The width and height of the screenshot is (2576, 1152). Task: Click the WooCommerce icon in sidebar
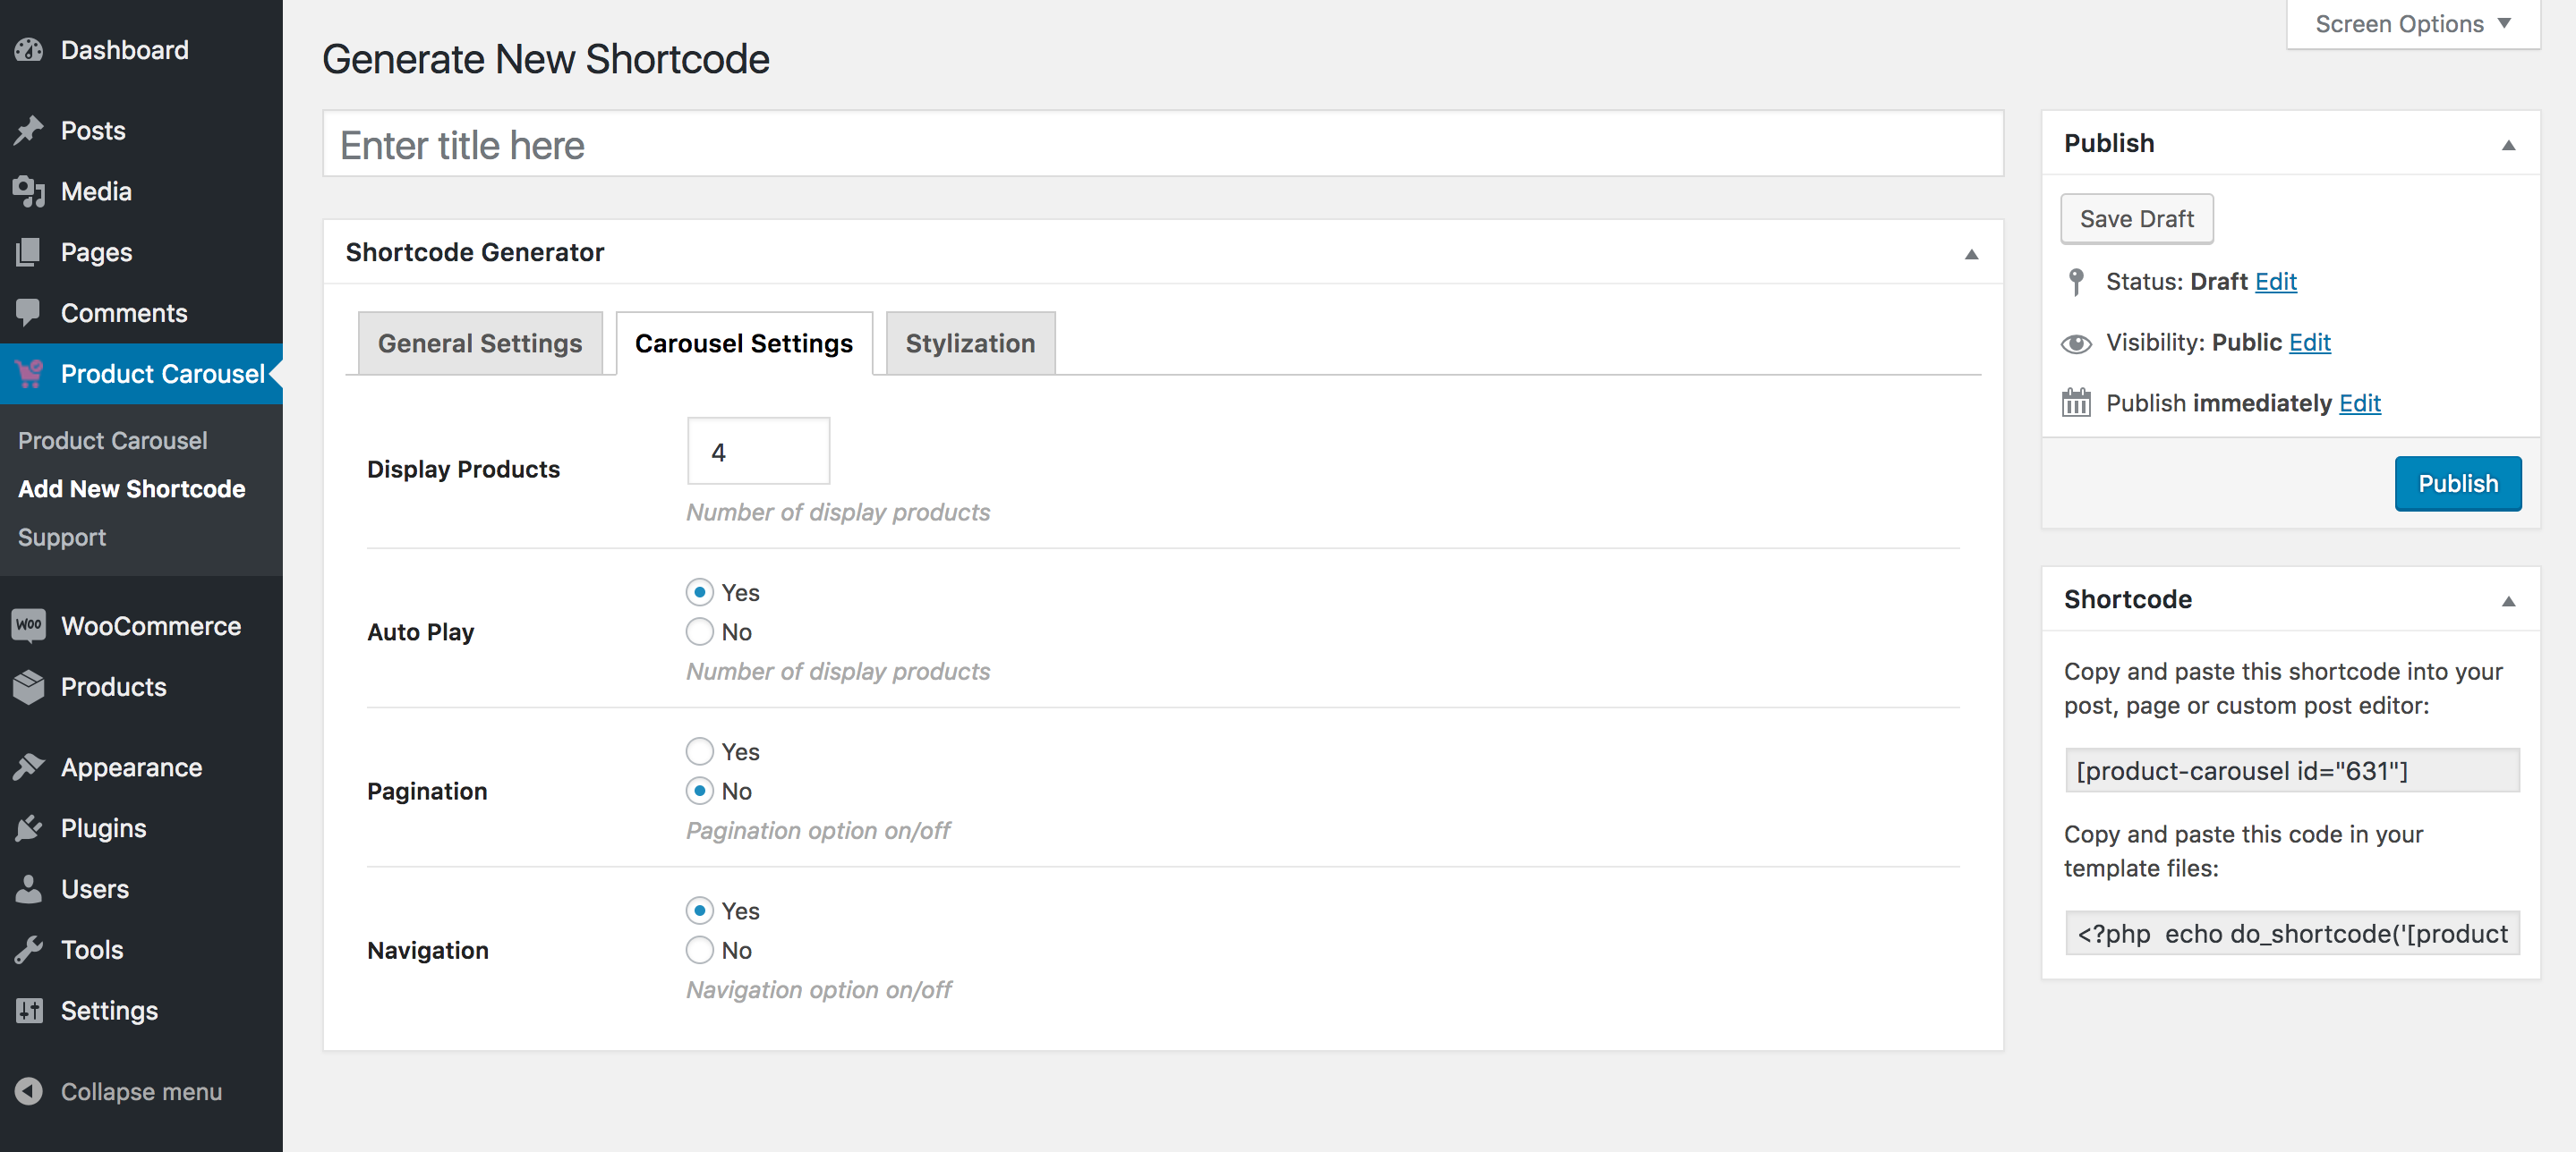coord(28,627)
